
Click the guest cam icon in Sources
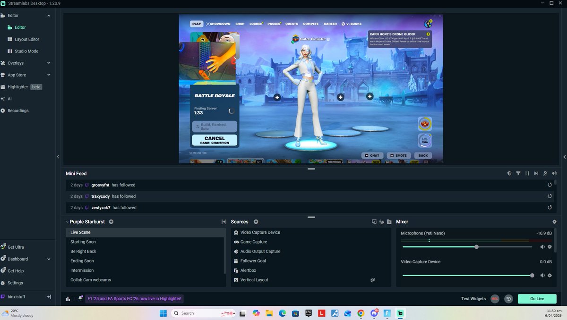pyautogui.click(x=382, y=222)
